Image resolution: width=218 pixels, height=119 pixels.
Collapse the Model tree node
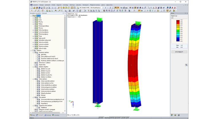tap(31, 16)
